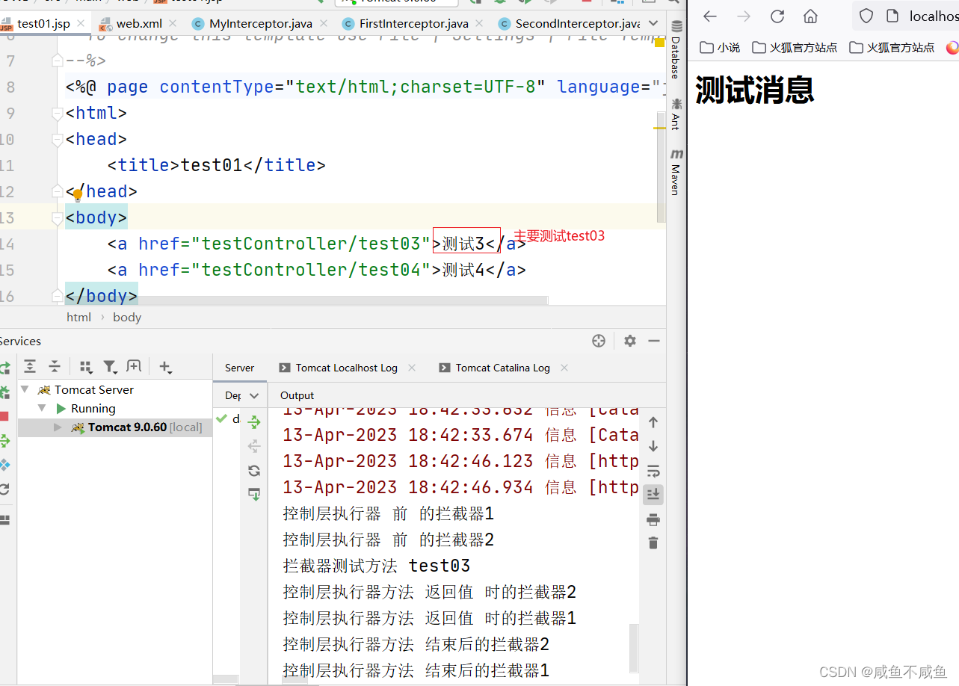The height and width of the screenshot is (686, 959).
Task: Click the gray refresh icon in Services sidebar
Action: tap(4, 489)
